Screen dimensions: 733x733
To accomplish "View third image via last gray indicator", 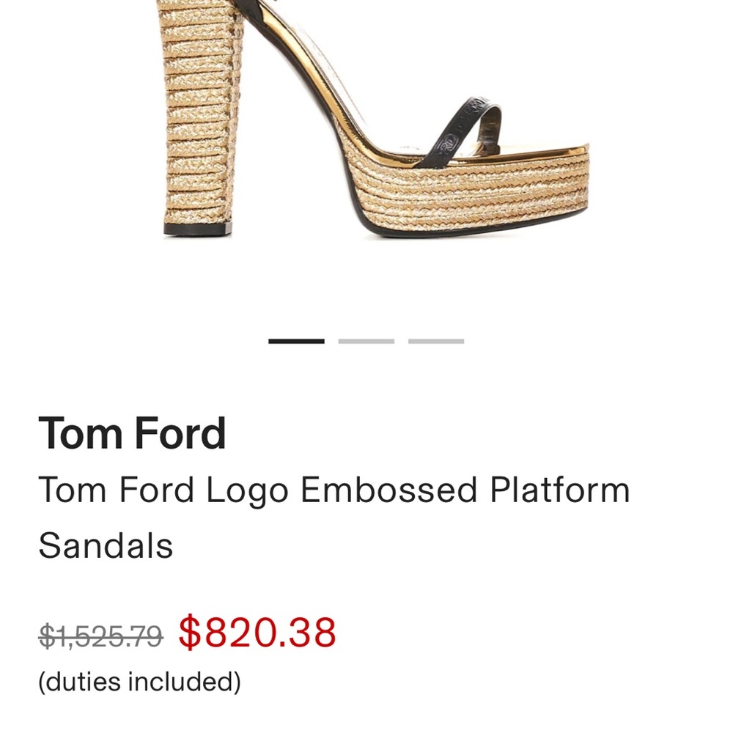I will [435, 340].
